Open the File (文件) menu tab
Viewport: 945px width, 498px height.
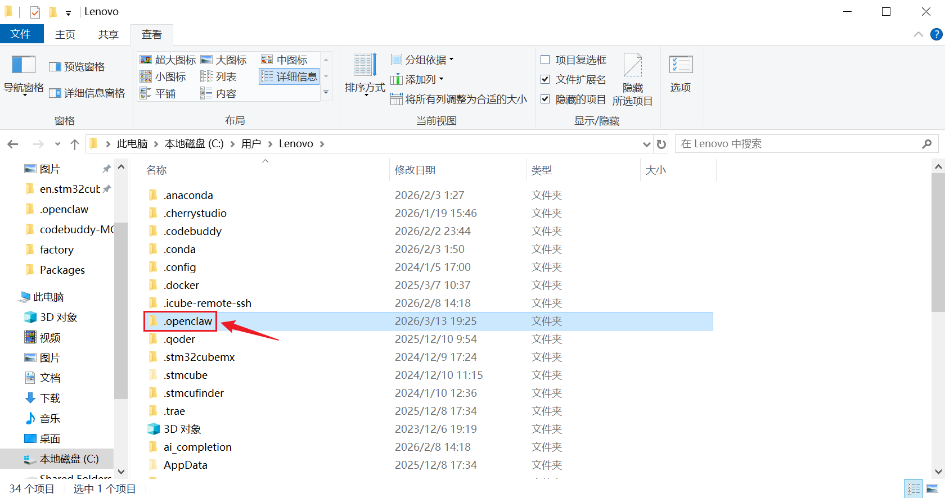tap(21, 34)
